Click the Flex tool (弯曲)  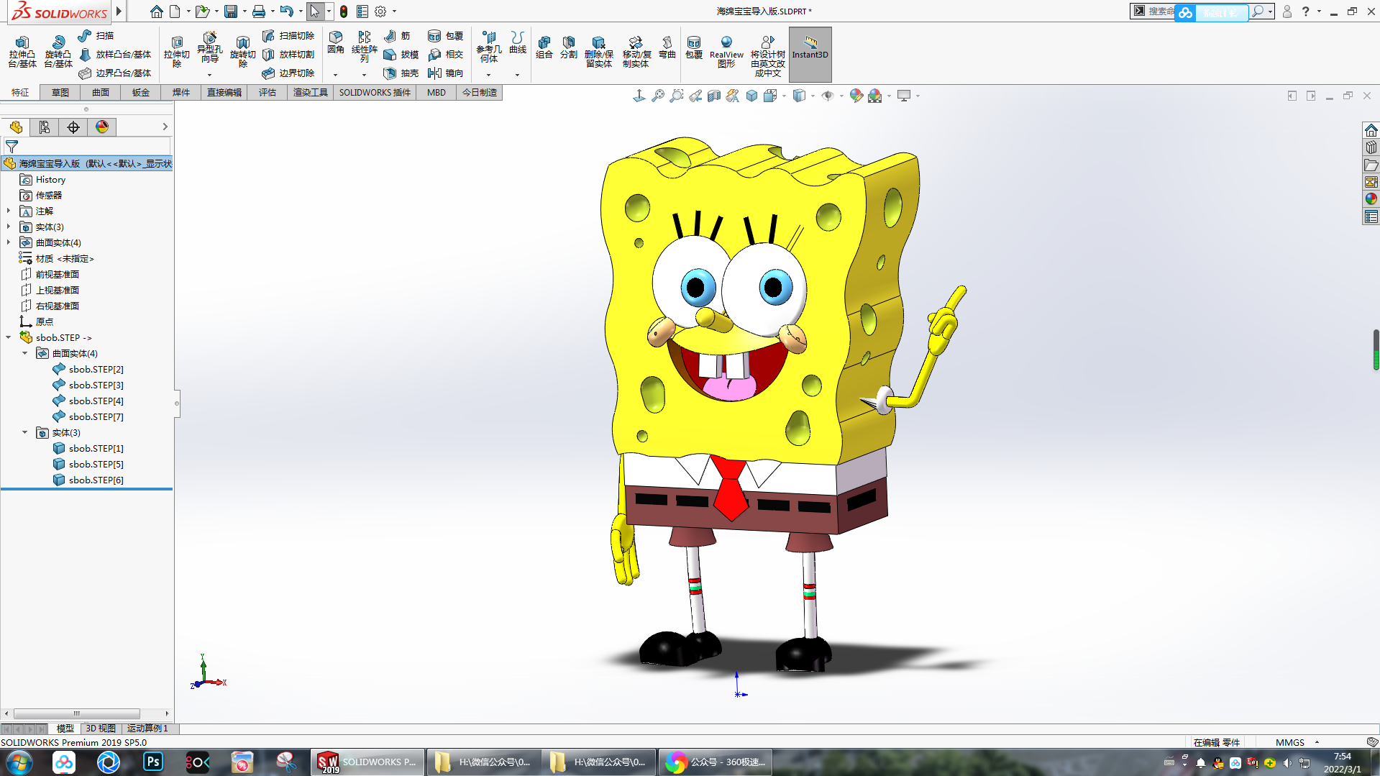tap(667, 47)
